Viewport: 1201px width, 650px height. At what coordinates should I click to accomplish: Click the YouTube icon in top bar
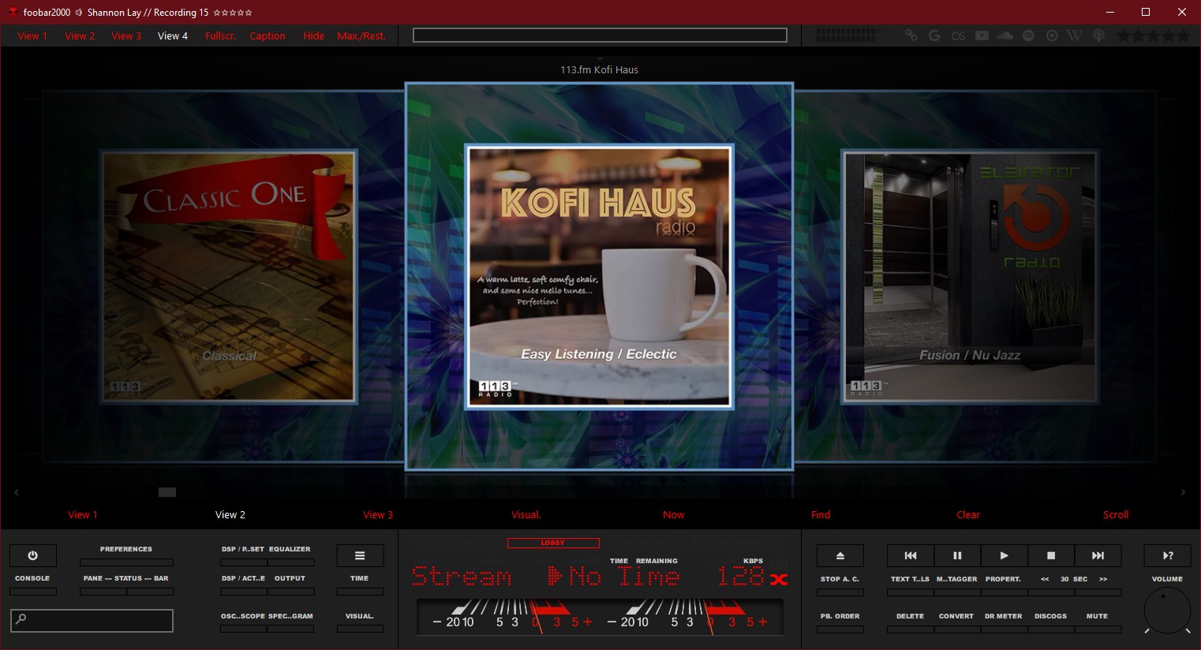point(982,35)
